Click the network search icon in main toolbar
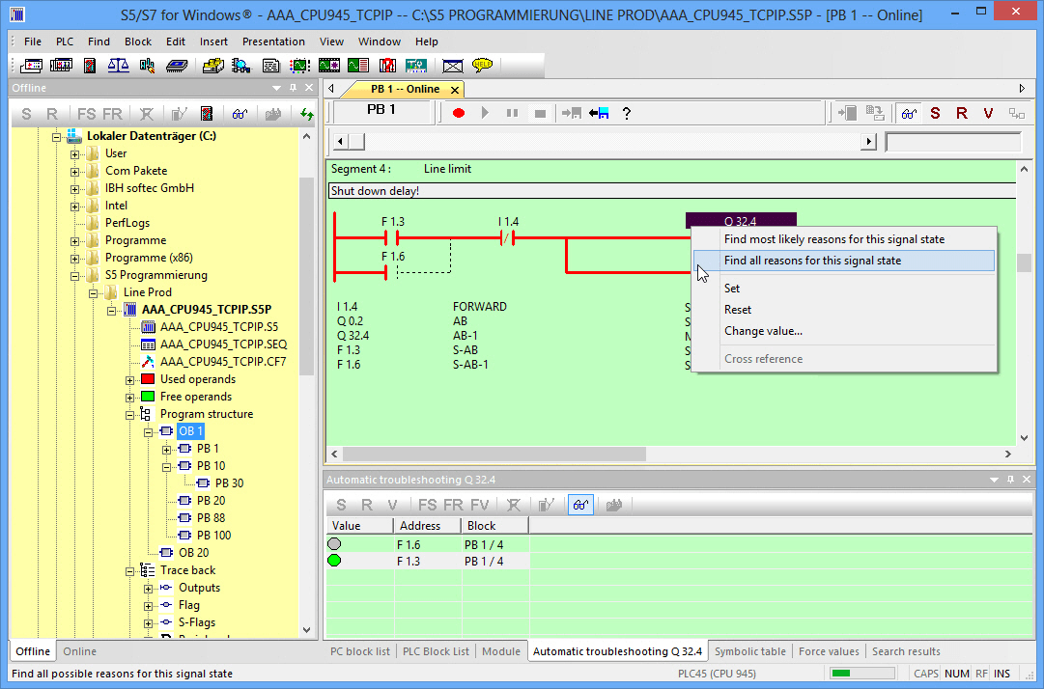 [241, 66]
